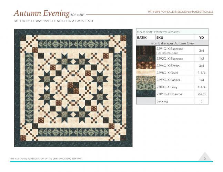The width and height of the screenshot is (223, 172).
Task: Pick the 2294Q-X Brown fabric swatch
Action: click(146, 66)
